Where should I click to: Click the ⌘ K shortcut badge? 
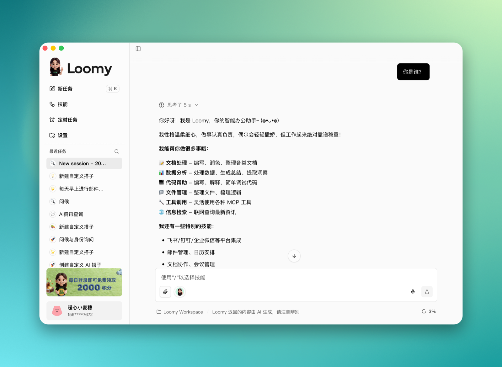point(113,89)
